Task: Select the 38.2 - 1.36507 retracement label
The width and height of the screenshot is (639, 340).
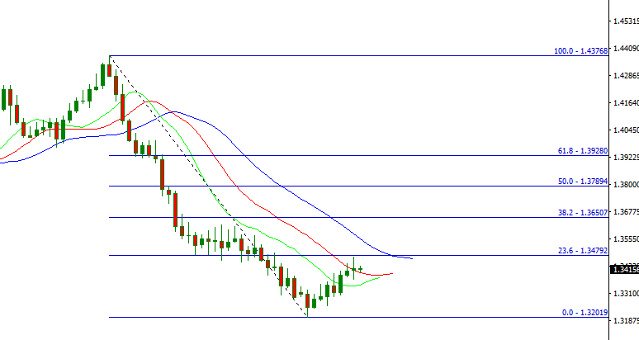Action: tap(583, 212)
